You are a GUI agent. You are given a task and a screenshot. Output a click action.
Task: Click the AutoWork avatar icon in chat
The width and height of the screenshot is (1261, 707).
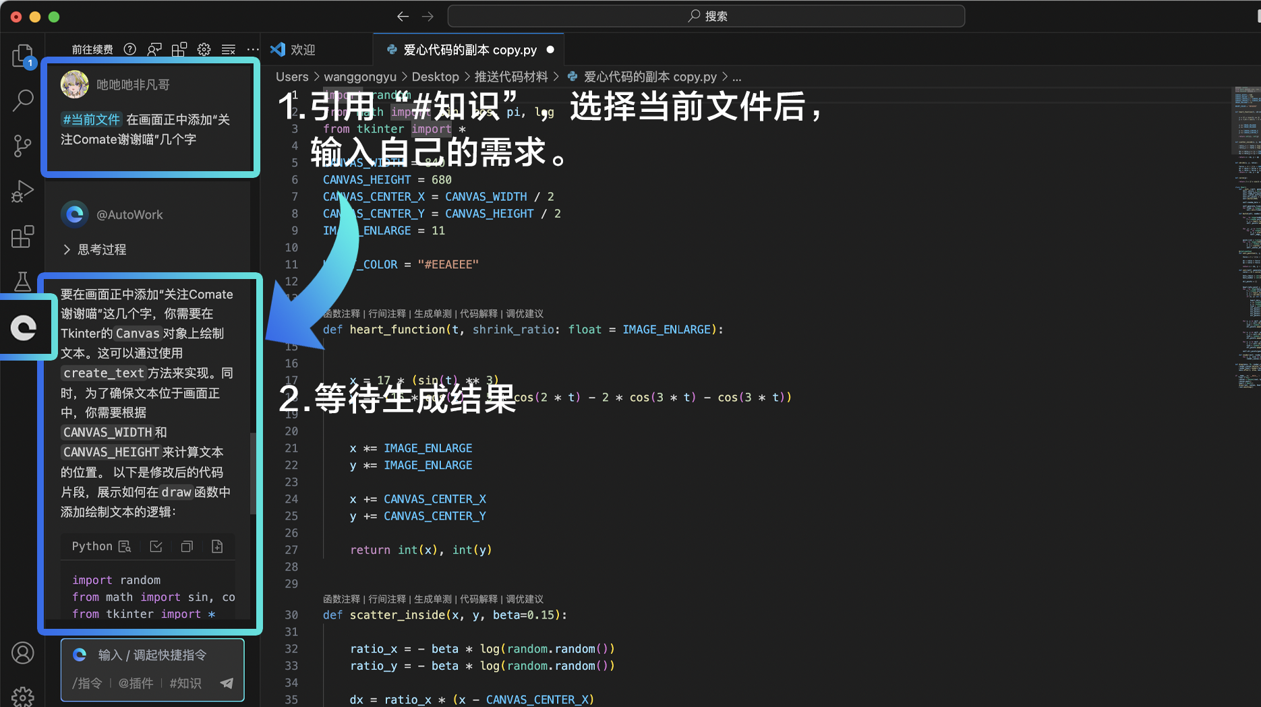tap(75, 214)
